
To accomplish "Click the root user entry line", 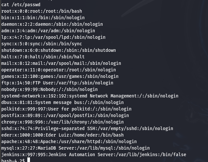I will [42, 11].
